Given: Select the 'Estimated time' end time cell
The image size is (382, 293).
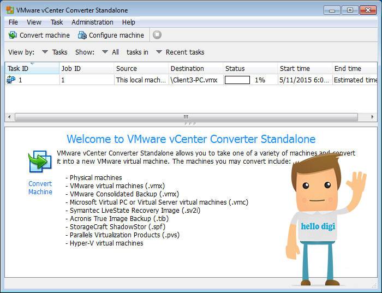Looking at the screenshot, I should [355, 80].
